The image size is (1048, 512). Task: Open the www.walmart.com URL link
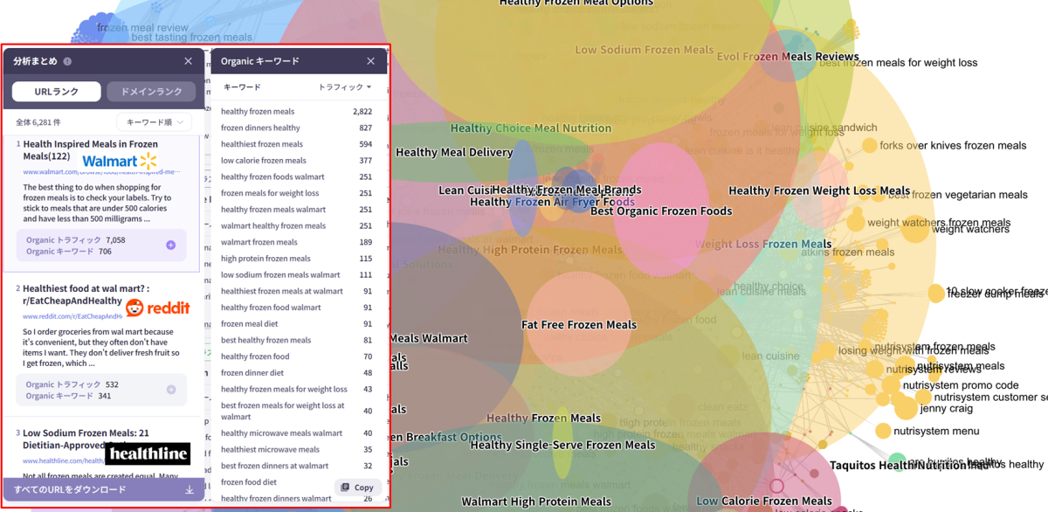[x=101, y=172]
